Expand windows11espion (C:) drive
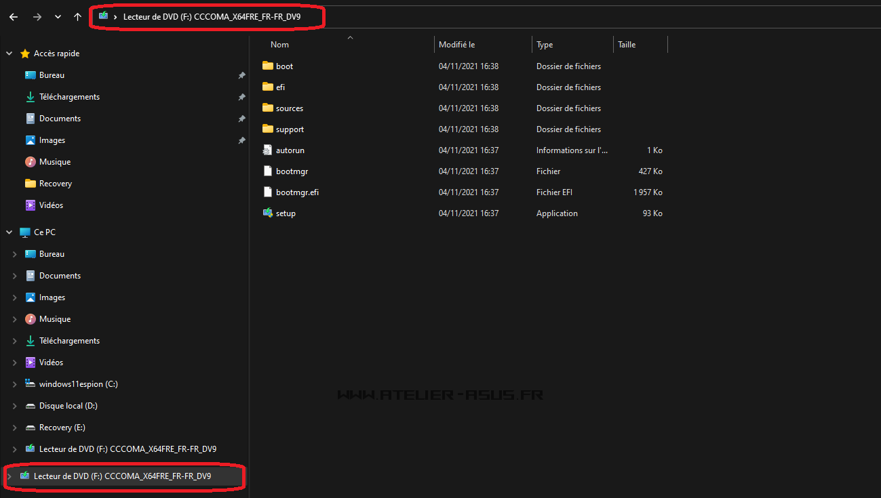881x498 pixels. point(15,384)
